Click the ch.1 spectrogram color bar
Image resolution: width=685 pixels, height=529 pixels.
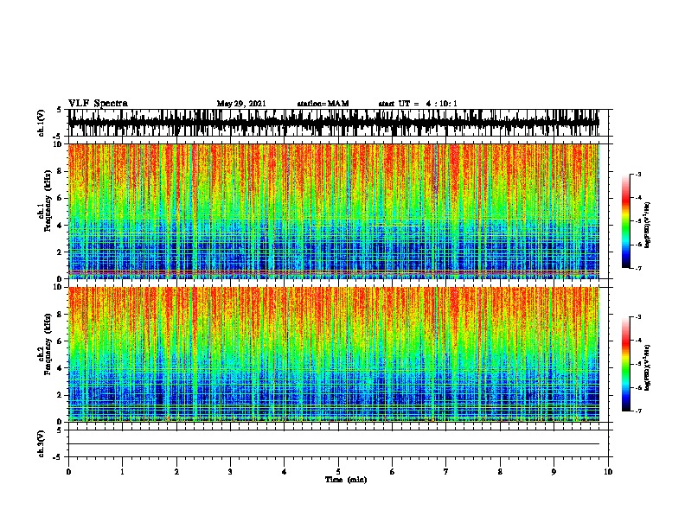625,221
